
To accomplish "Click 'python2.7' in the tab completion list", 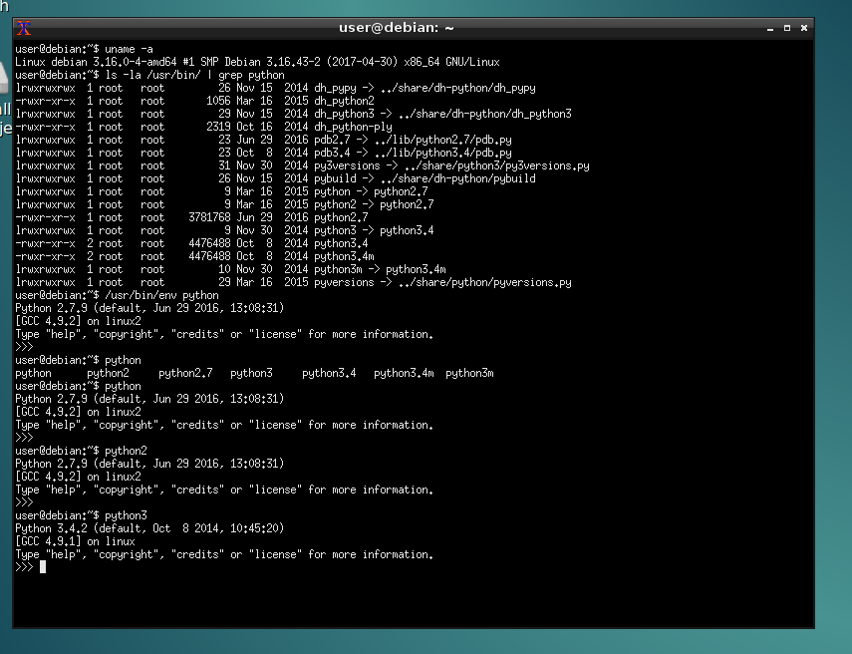I will pos(185,374).
